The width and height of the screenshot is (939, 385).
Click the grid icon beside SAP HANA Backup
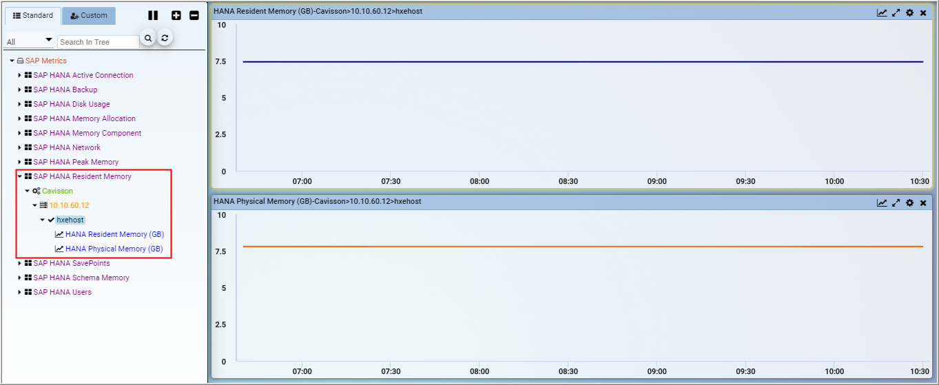(x=28, y=90)
